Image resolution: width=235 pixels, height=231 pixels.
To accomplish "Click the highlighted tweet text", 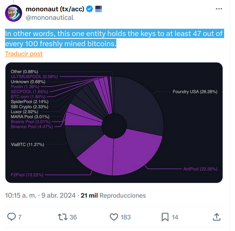I will point(114,39).
